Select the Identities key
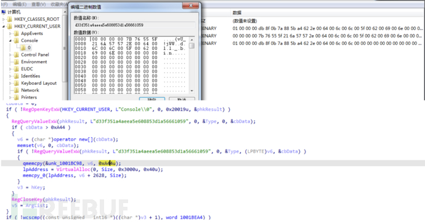The width and height of the screenshot is (425, 224). (30, 76)
